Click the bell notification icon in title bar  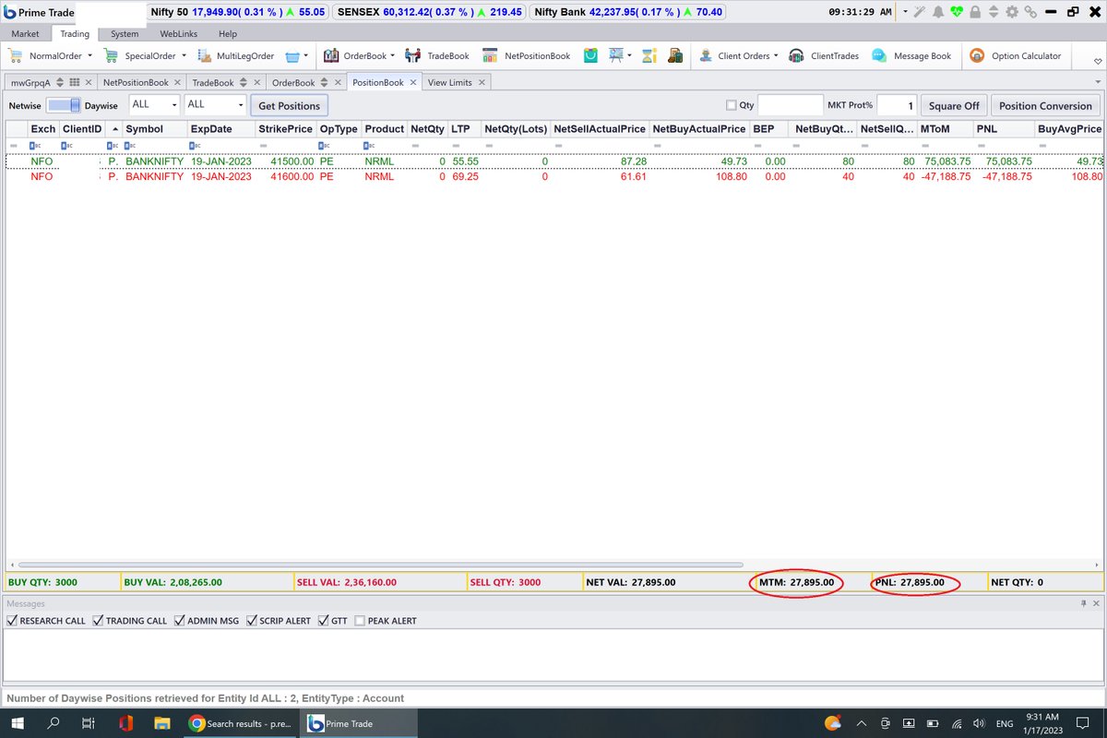pyautogui.click(x=938, y=12)
